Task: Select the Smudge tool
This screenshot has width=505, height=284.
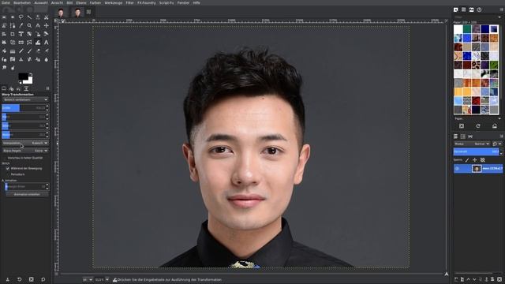Action: tap(4, 68)
